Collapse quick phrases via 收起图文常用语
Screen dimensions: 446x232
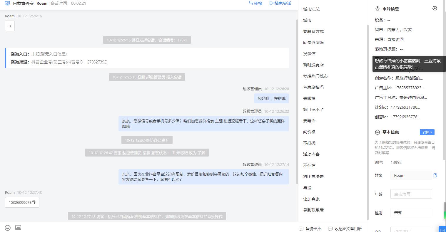(x=345, y=228)
